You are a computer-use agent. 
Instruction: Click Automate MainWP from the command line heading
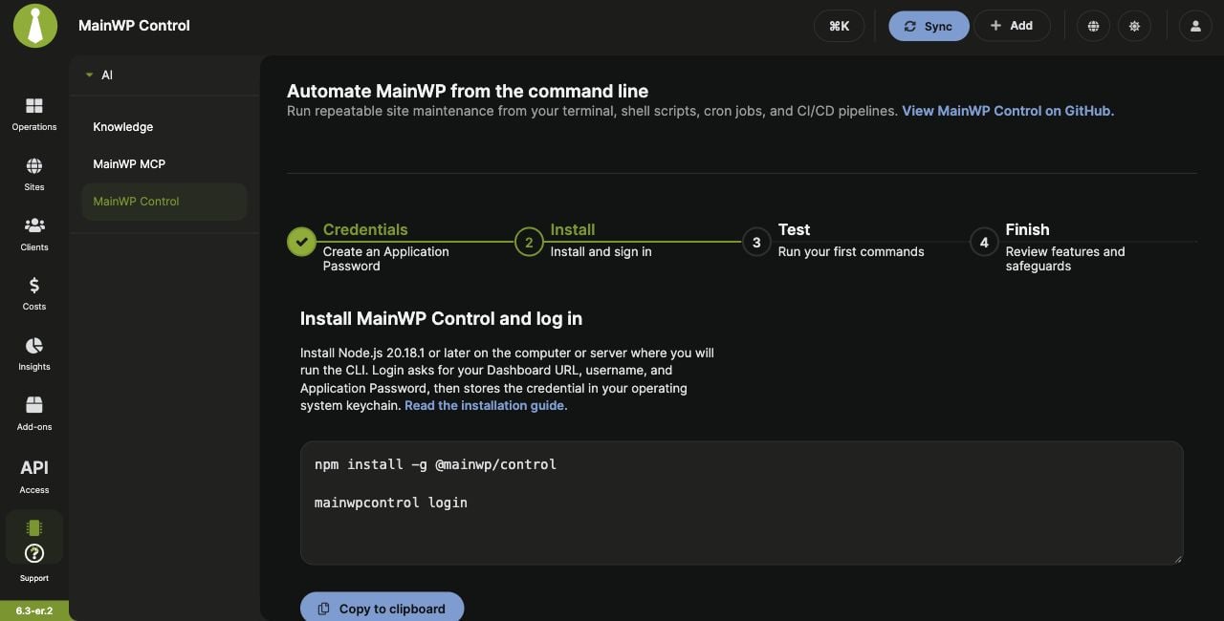pos(468,91)
